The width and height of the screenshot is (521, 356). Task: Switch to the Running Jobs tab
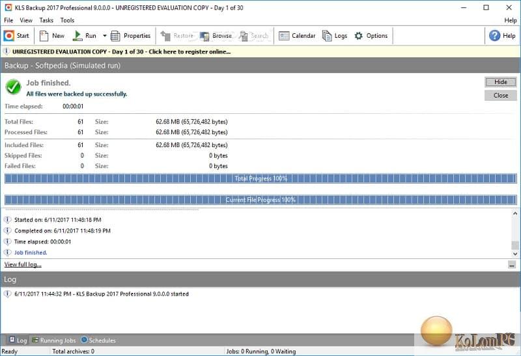54,340
